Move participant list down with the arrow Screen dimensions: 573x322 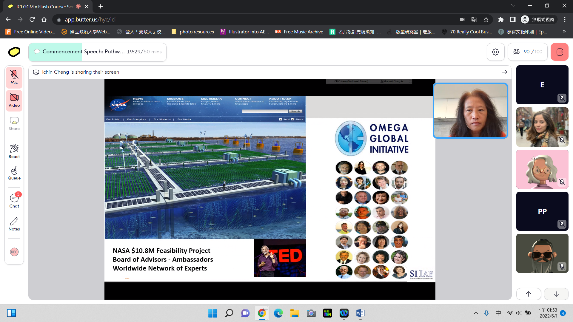point(556,294)
